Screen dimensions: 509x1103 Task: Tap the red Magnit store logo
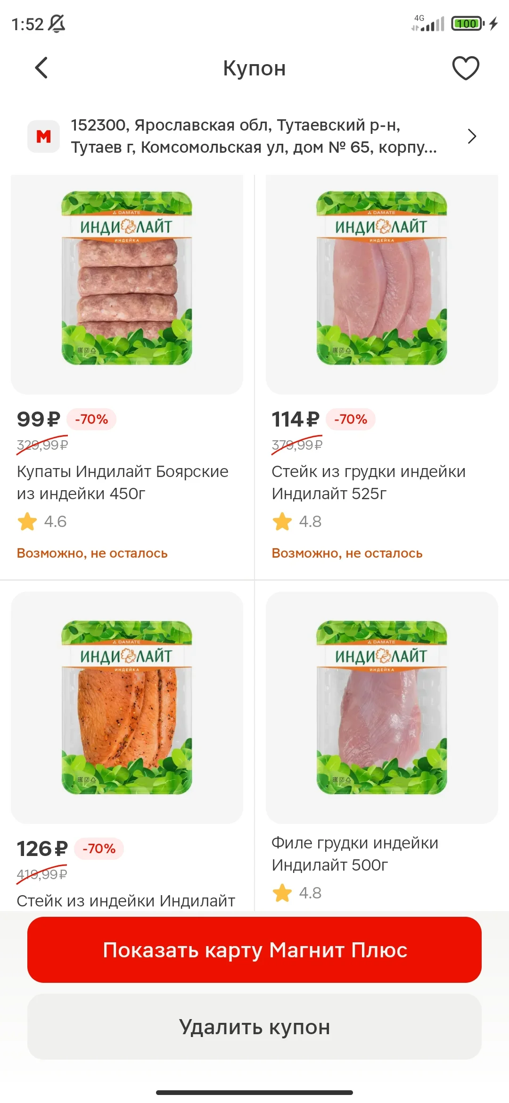[x=43, y=136]
